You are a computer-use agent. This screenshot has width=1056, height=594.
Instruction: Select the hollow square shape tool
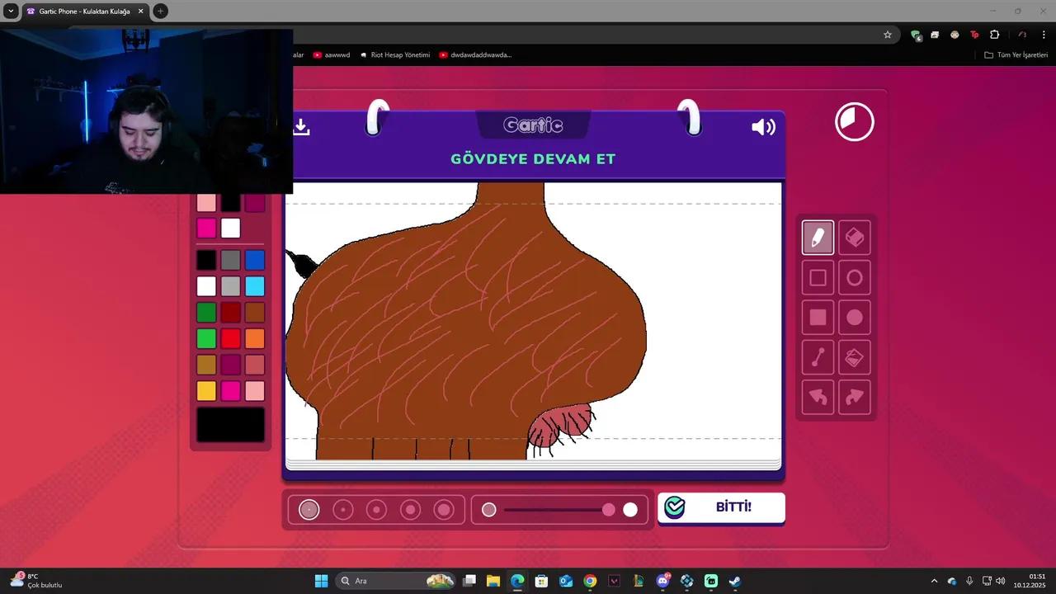click(x=818, y=277)
